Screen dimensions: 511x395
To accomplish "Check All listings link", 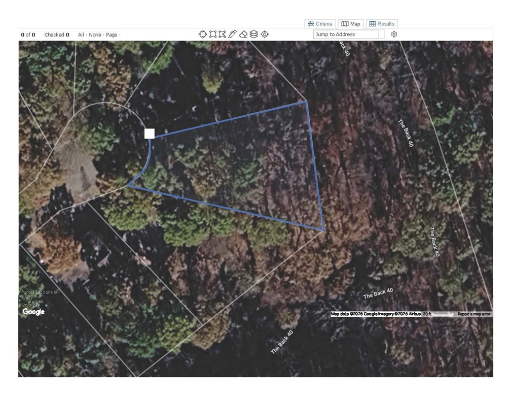I will tap(81, 35).
